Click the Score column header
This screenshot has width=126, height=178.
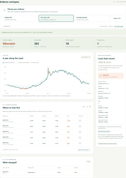click(x=68, y=116)
